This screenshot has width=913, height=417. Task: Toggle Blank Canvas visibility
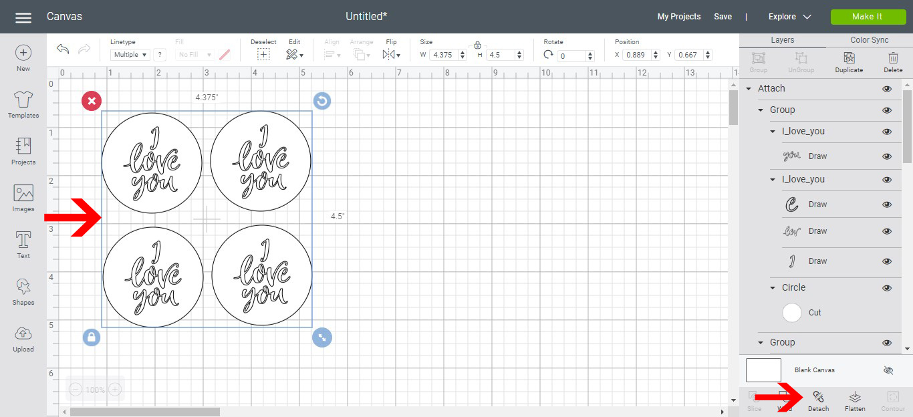coord(888,370)
